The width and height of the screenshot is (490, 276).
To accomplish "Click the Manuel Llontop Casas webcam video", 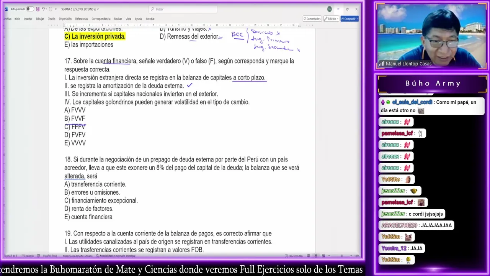I will pyautogui.click(x=431, y=36).
